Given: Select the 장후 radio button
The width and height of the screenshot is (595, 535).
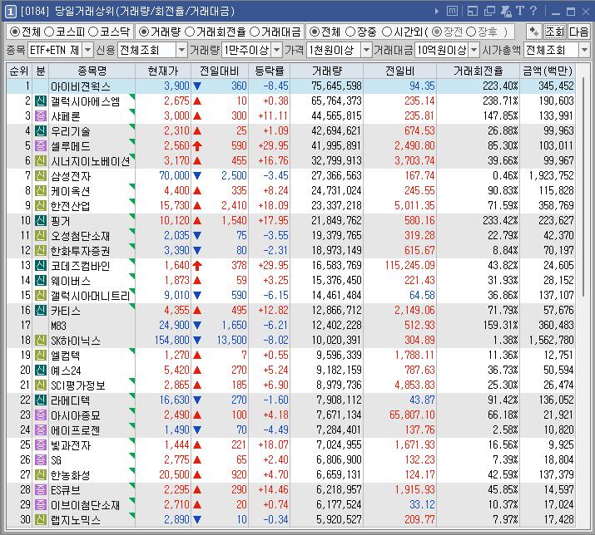Looking at the screenshot, I should [471, 32].
